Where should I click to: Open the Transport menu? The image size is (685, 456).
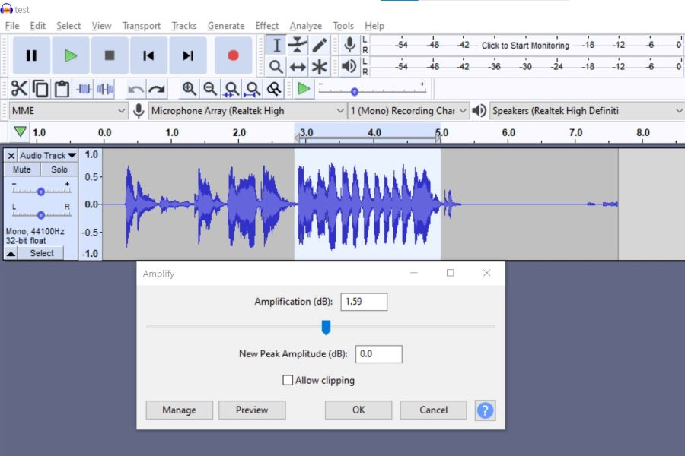pos(142,26)
